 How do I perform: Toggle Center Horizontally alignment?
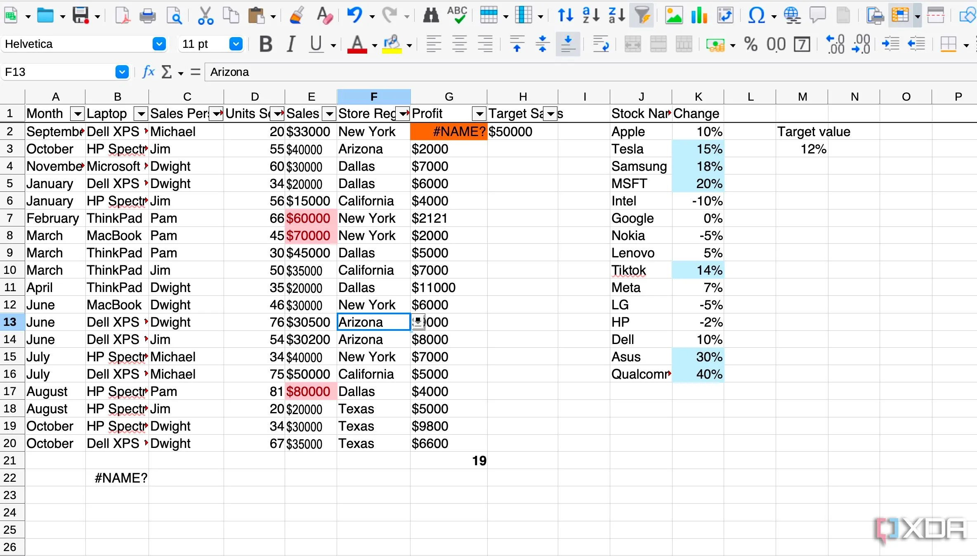point(459,44)
